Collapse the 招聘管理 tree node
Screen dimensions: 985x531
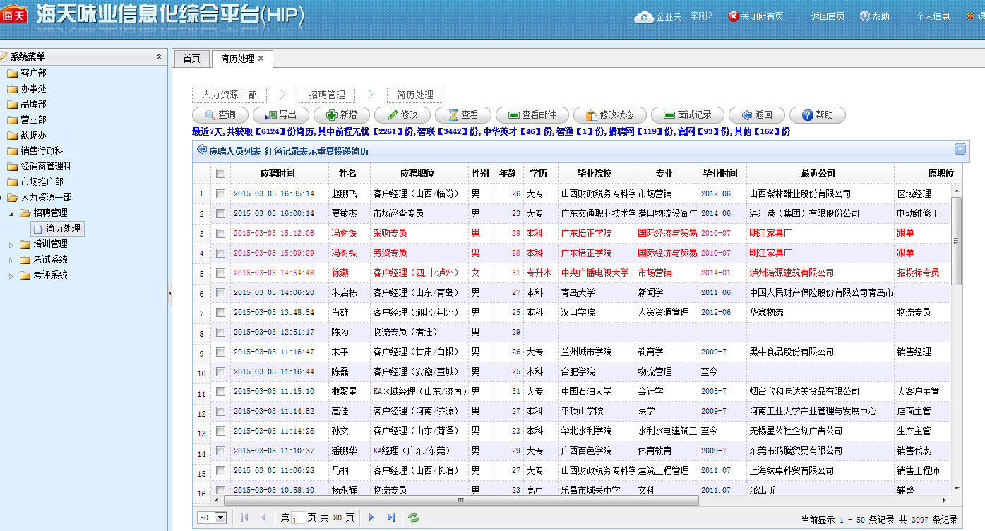(11, 213)
